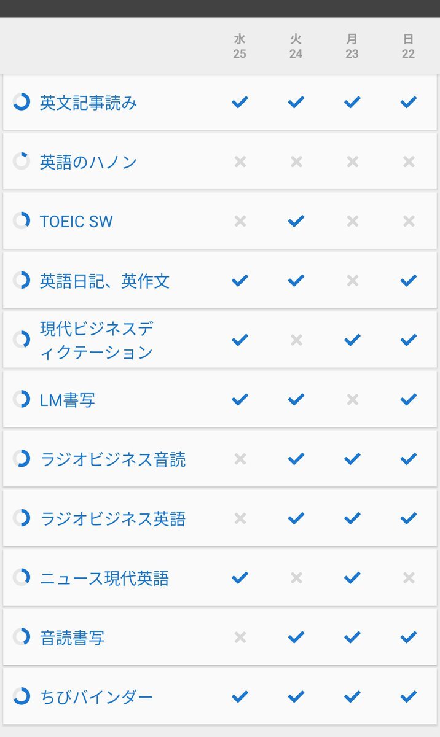Toggle 英語日記、英作文 mark on Monday 23
440x737 pixels.
pyautogui.click(x=352, y=281)
